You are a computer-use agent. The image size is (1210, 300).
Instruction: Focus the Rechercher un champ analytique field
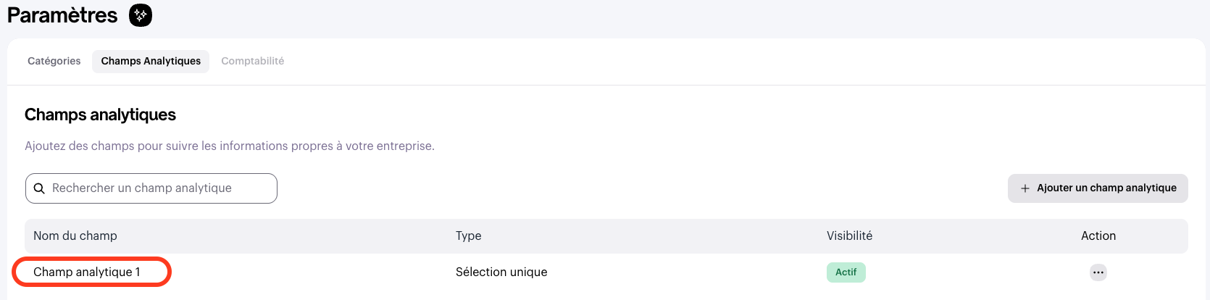(159, 188)
